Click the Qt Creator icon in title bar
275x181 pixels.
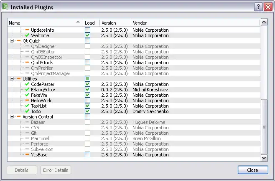(x=5, y=7)
